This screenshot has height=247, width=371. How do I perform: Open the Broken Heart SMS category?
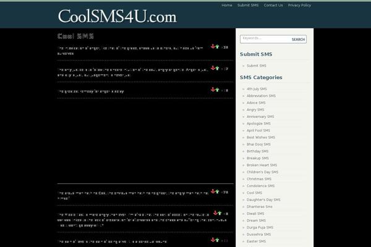262,165
